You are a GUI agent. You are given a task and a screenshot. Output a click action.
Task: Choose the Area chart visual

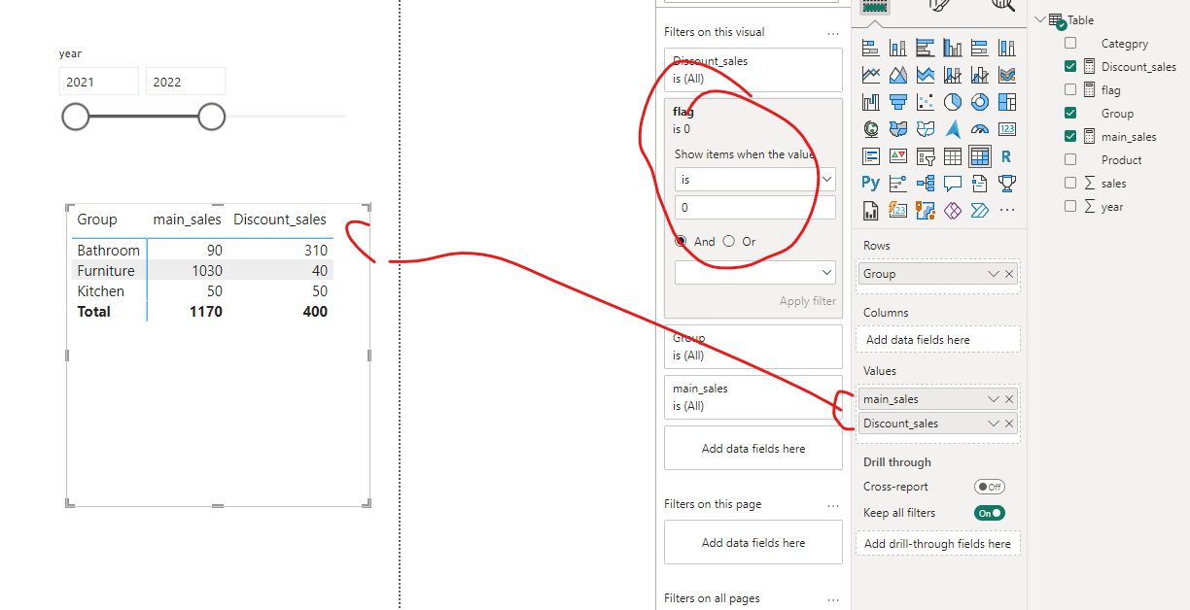coord(897,75)
